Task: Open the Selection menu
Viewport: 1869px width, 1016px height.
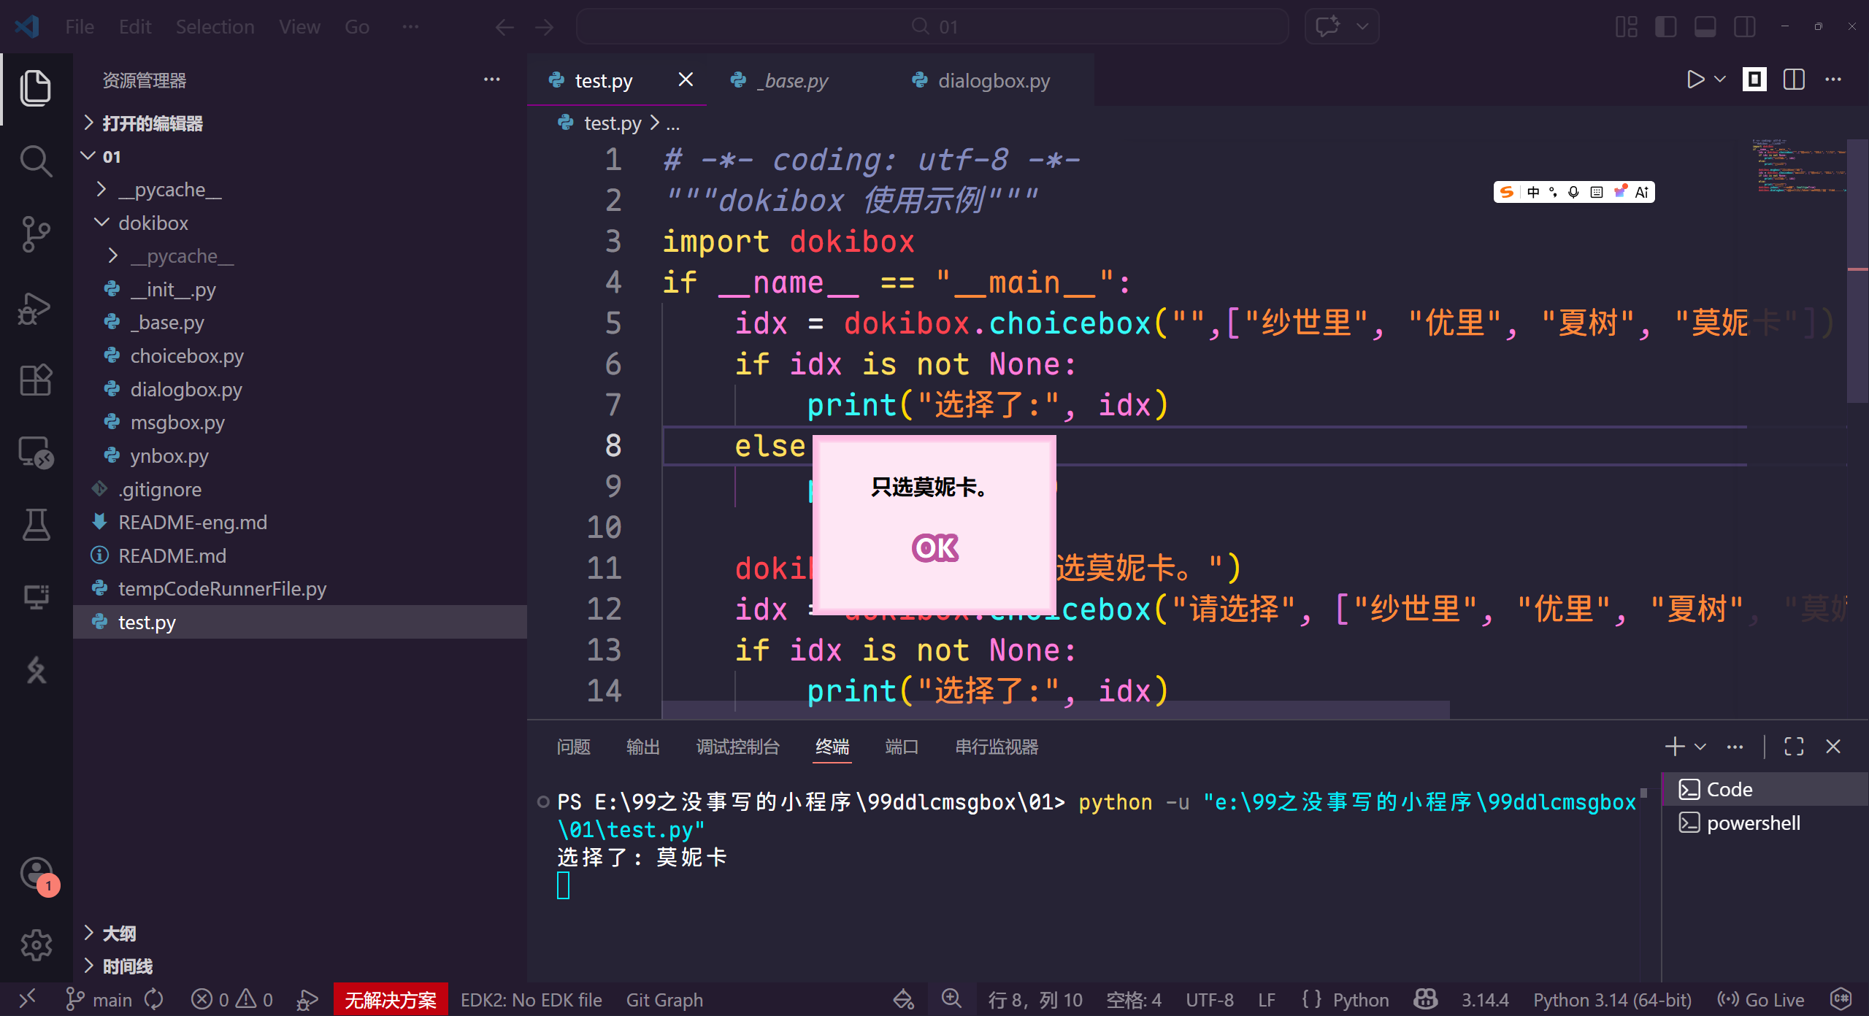Action: pos(215,27)
